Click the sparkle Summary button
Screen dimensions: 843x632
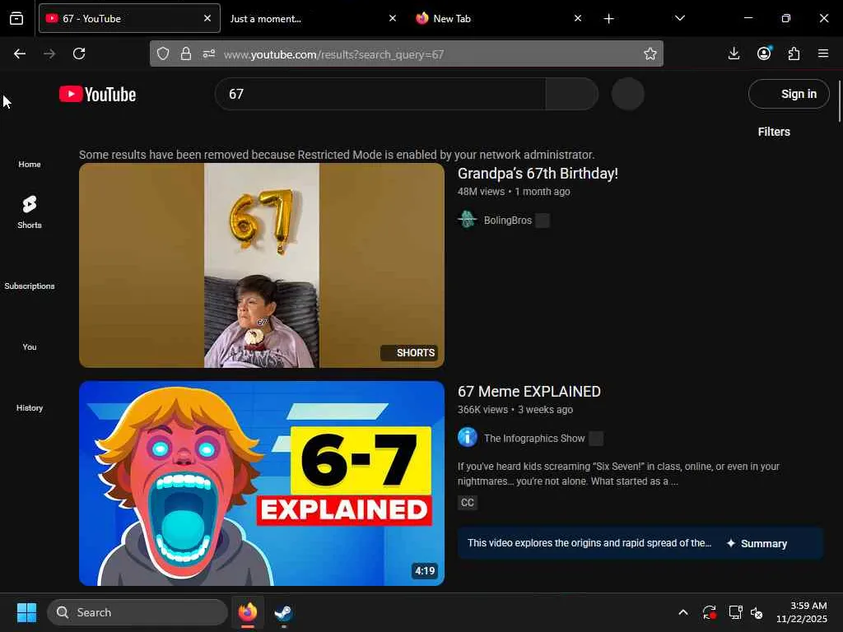757,543
